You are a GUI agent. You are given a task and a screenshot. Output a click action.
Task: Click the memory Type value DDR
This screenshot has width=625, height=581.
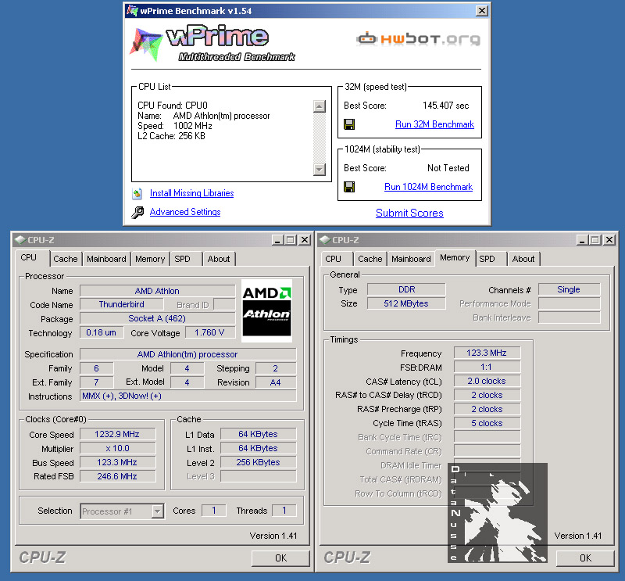point(406,289)
